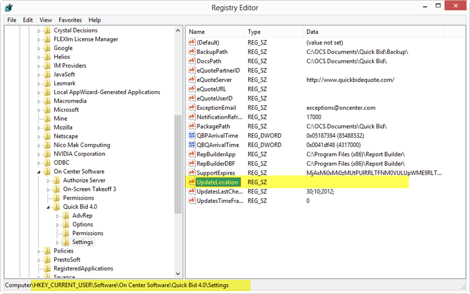Click the ab icon beside (Default) value
Viewport: 470px width, 294px height.
tap(192, 42)
